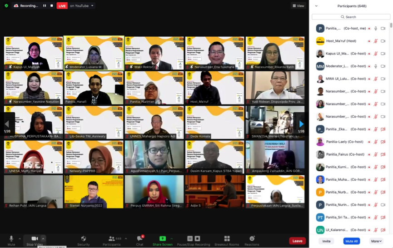Unmute Kapus UI_Ma... in participants list
This screenshot has width=393, height=248.
376,54
